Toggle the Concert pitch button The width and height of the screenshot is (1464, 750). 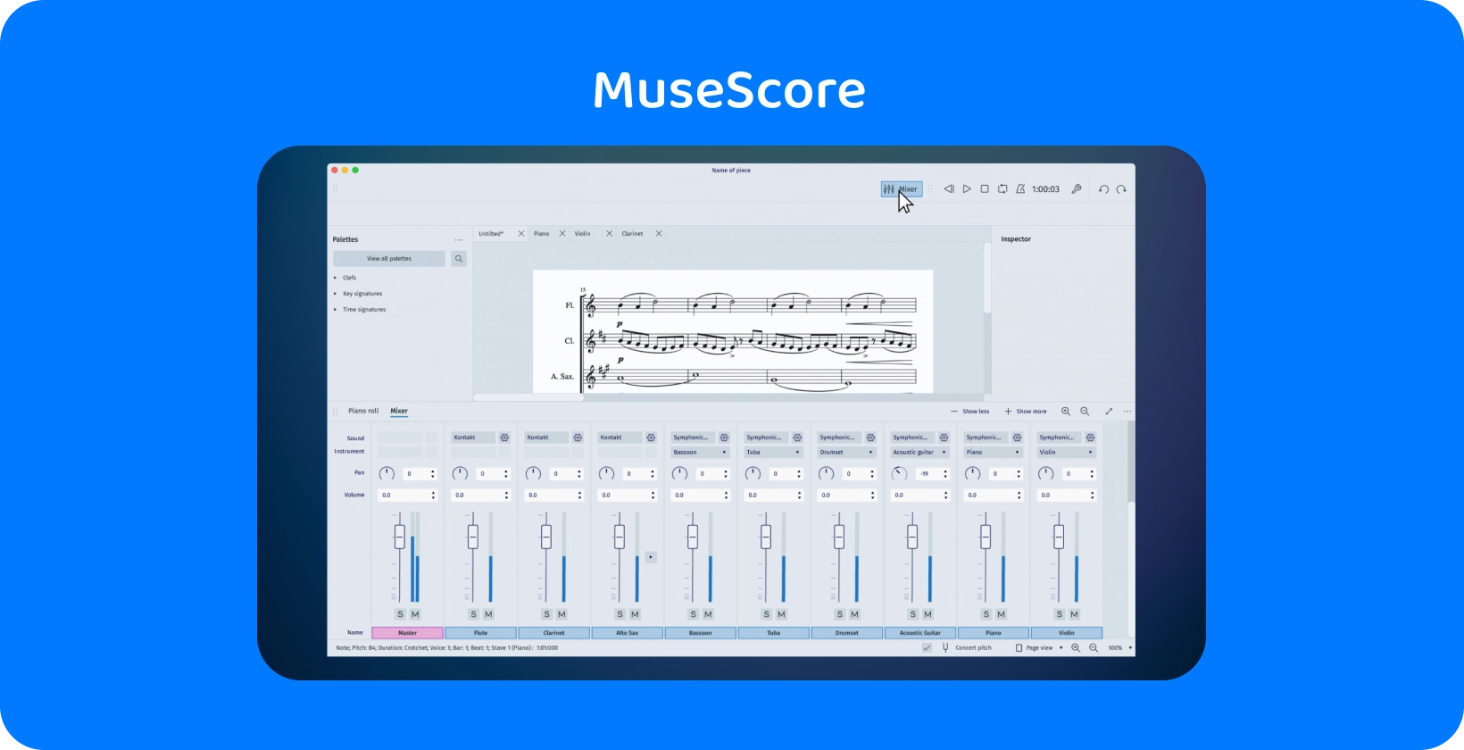click(x=967, y=647)
